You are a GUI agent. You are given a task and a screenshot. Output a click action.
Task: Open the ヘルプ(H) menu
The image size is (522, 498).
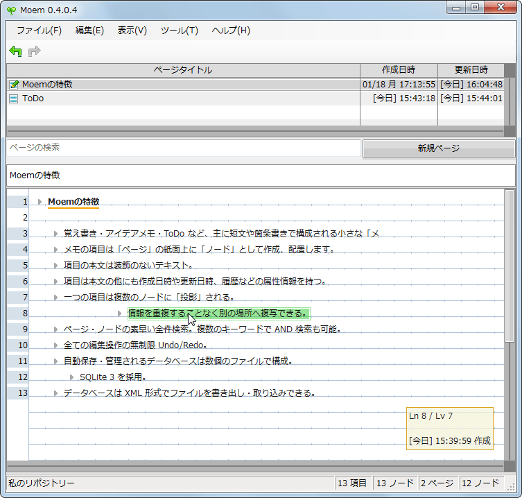point(231,31)
